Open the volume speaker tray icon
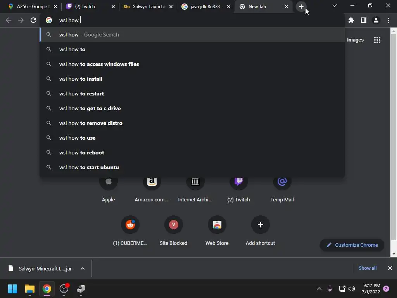Viewport: 397px width, 298px height. click(352, 289)
